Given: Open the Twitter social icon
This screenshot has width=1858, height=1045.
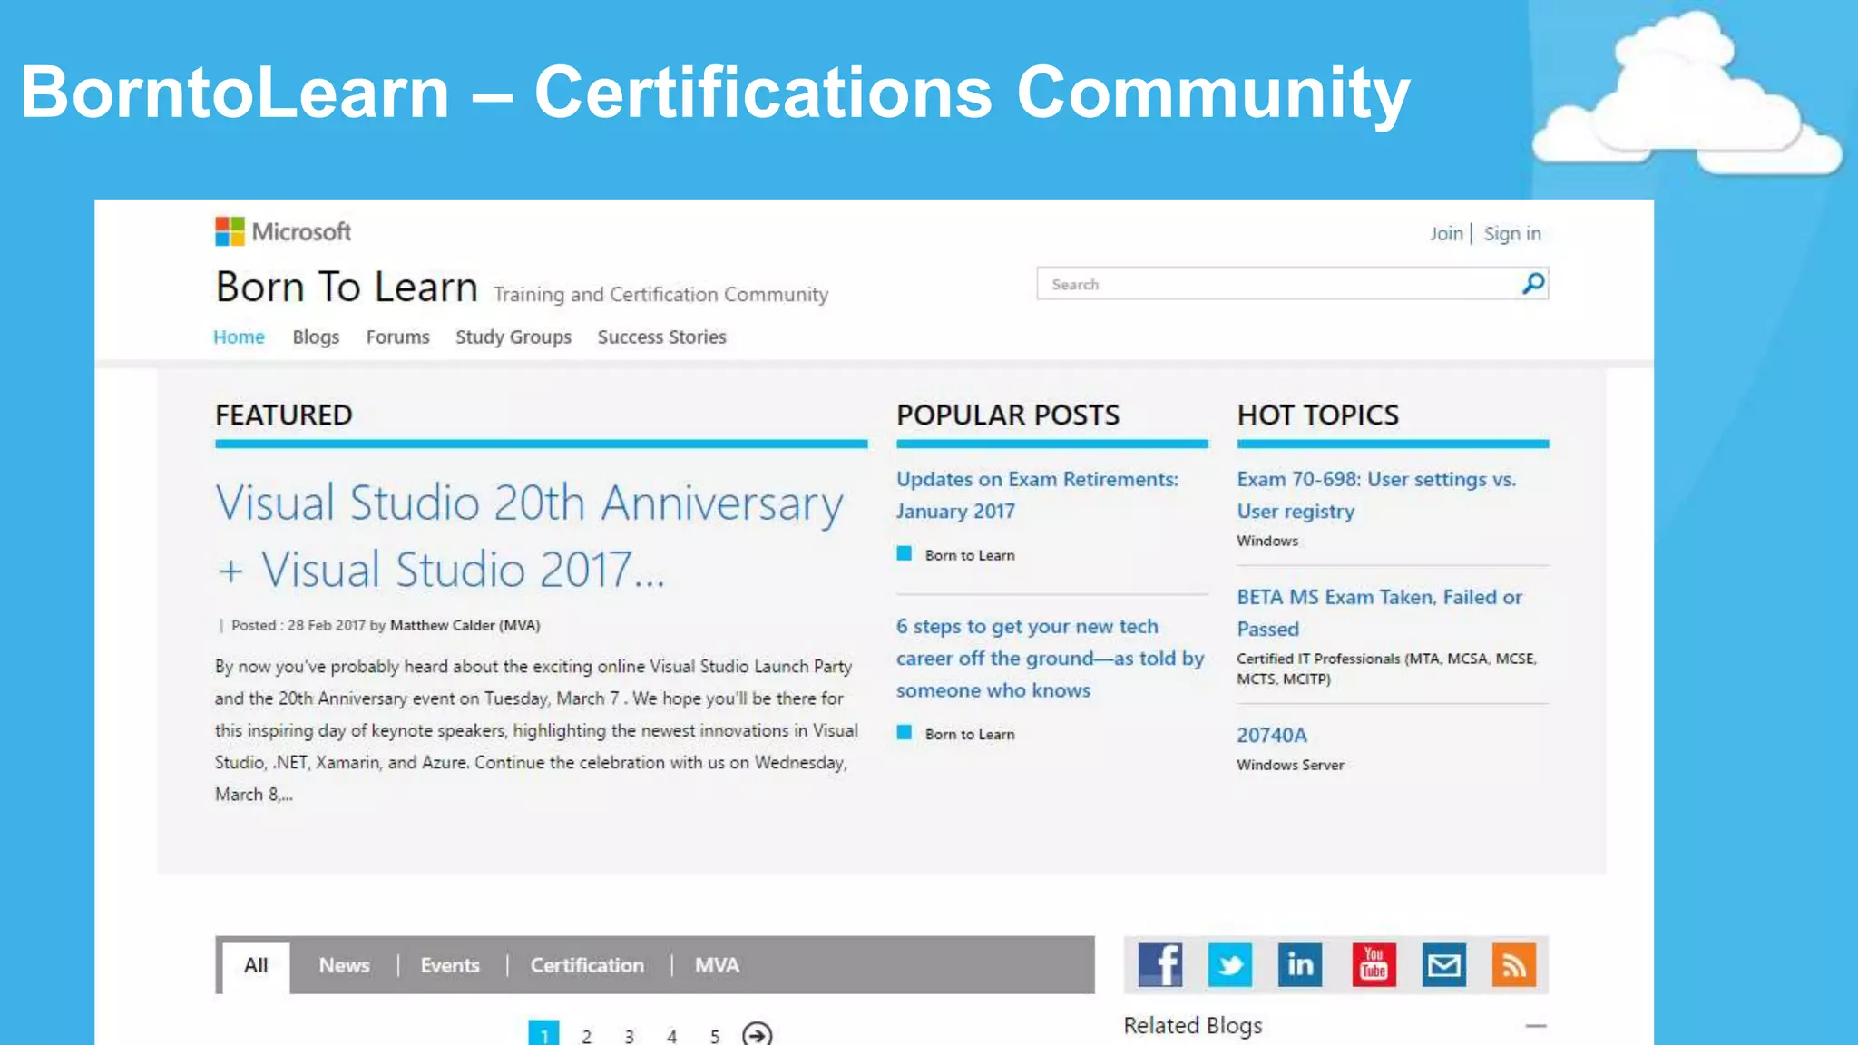Looking at the screenshot, I should 1230,964.
